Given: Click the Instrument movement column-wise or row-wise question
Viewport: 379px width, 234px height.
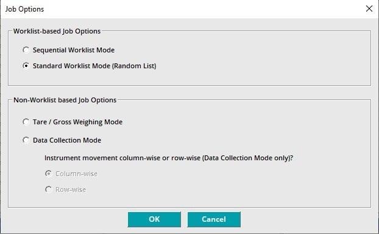Looking at the screenshot, I should (169, 158).
